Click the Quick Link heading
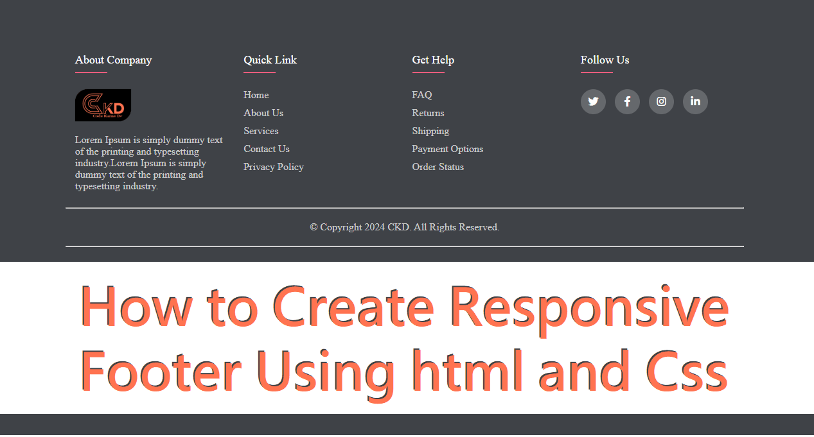 pyautogui.click(x=270, y=60)
